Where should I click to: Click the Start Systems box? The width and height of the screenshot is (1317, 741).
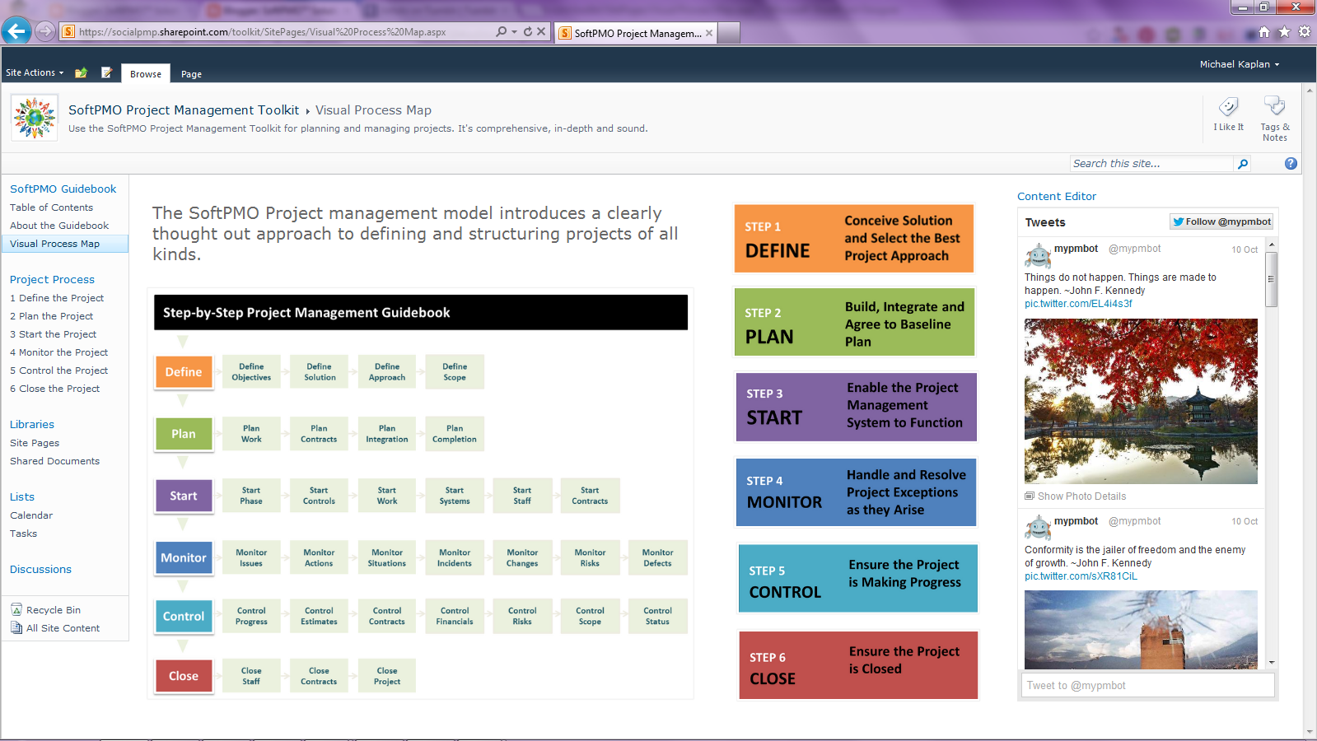click(x=455, y=496)
